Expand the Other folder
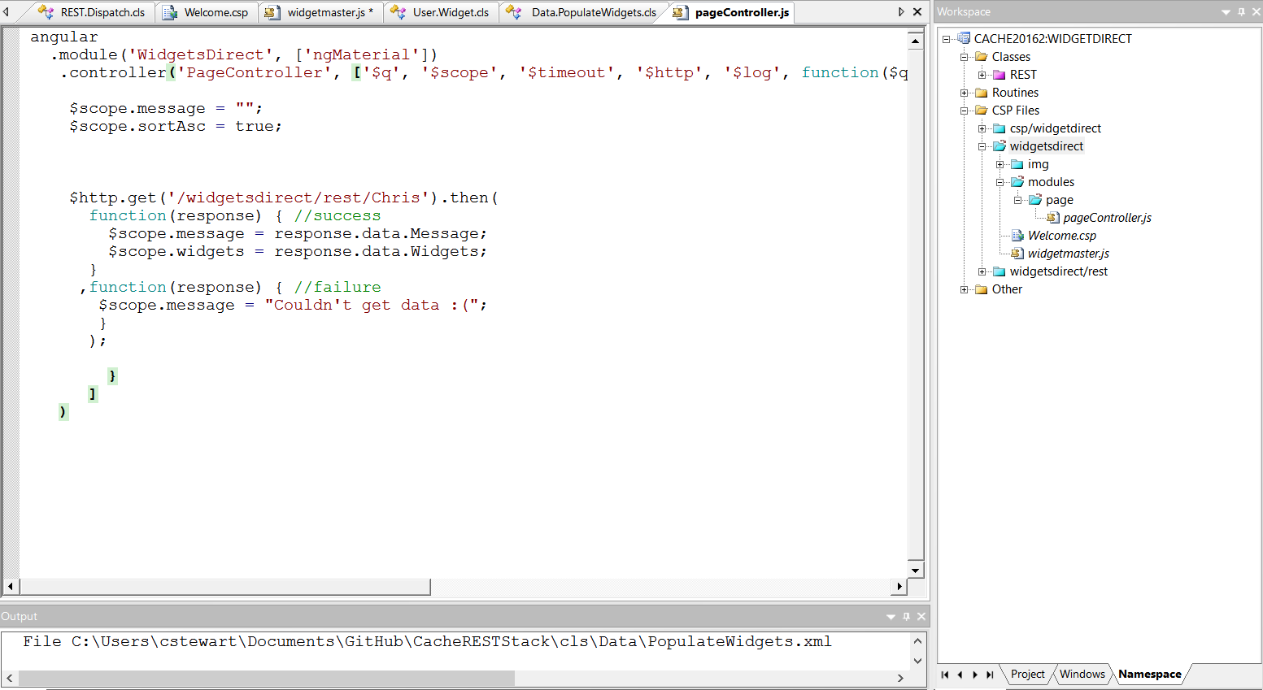1263x690 pixels. [x=964, y=289]
